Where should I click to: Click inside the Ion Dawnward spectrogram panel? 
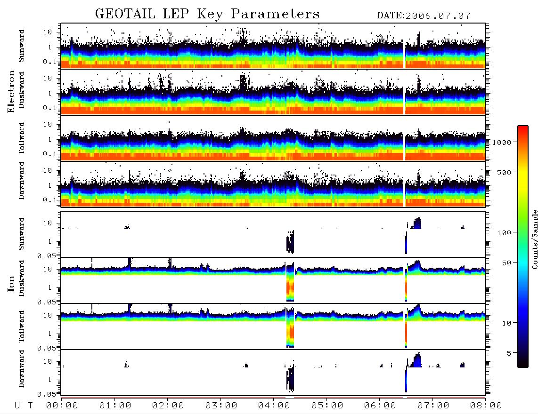click(x=273, y=373)
